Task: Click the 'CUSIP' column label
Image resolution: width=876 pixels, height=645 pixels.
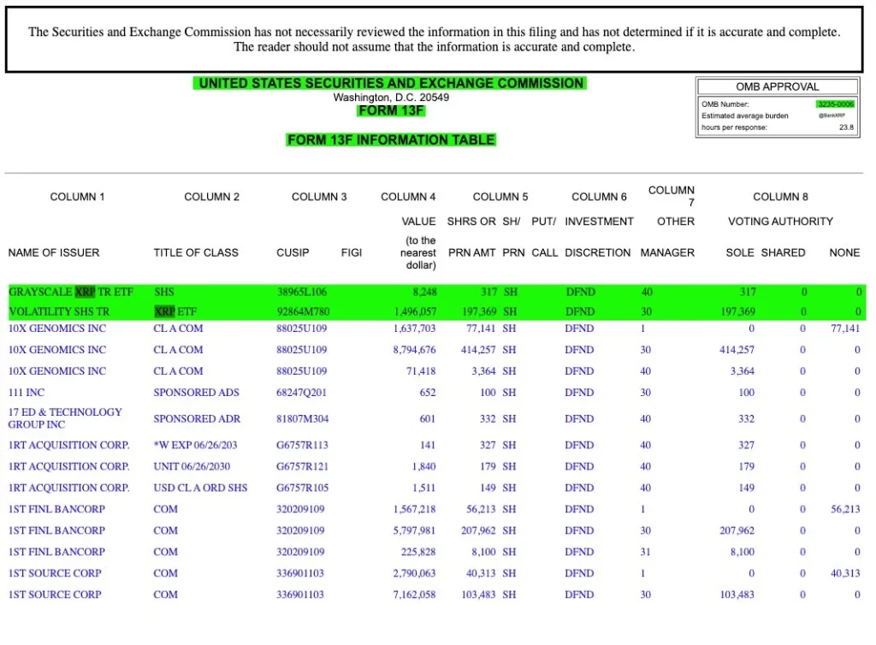Action: pyautogui.click(x=293, y=252)
